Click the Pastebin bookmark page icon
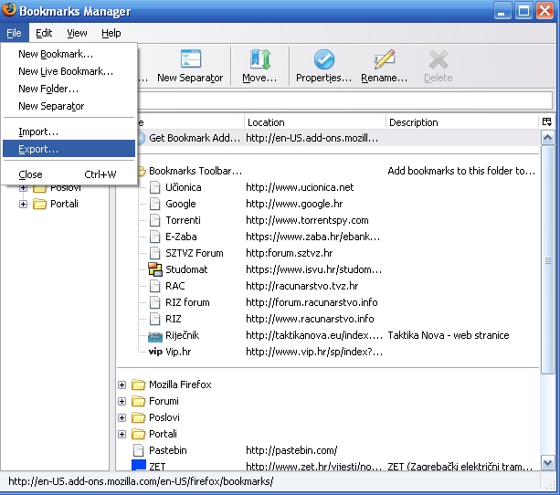 (138, 450)
